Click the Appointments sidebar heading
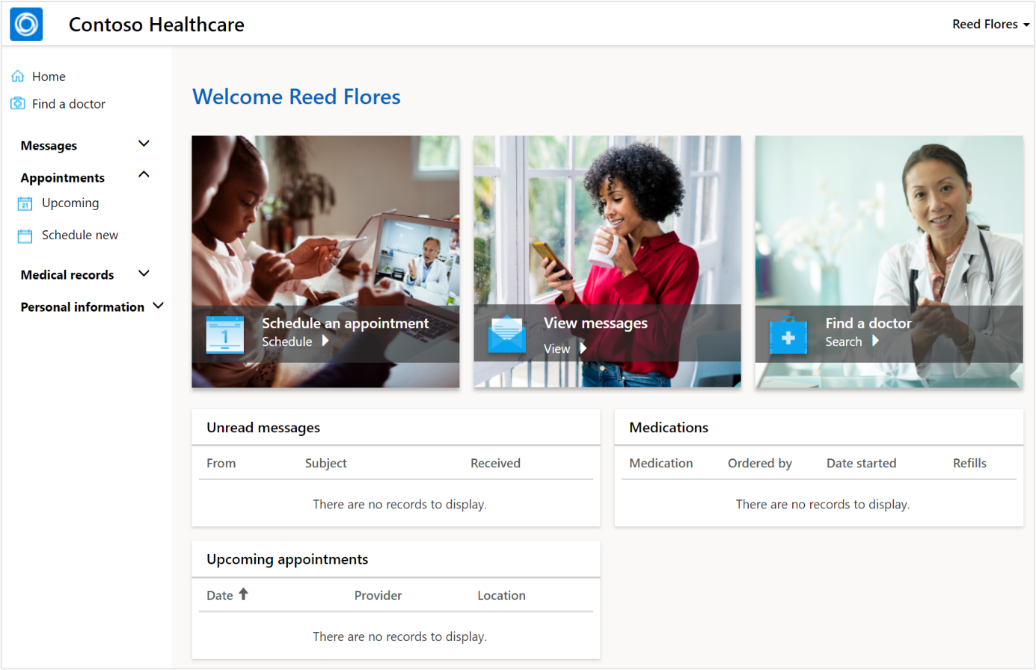Viewport: 1036px width, 670px height. click(x=62, y=178)
